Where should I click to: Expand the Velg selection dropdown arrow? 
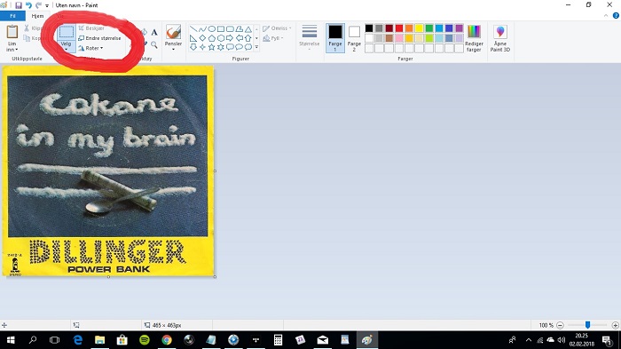pos(67,49)
